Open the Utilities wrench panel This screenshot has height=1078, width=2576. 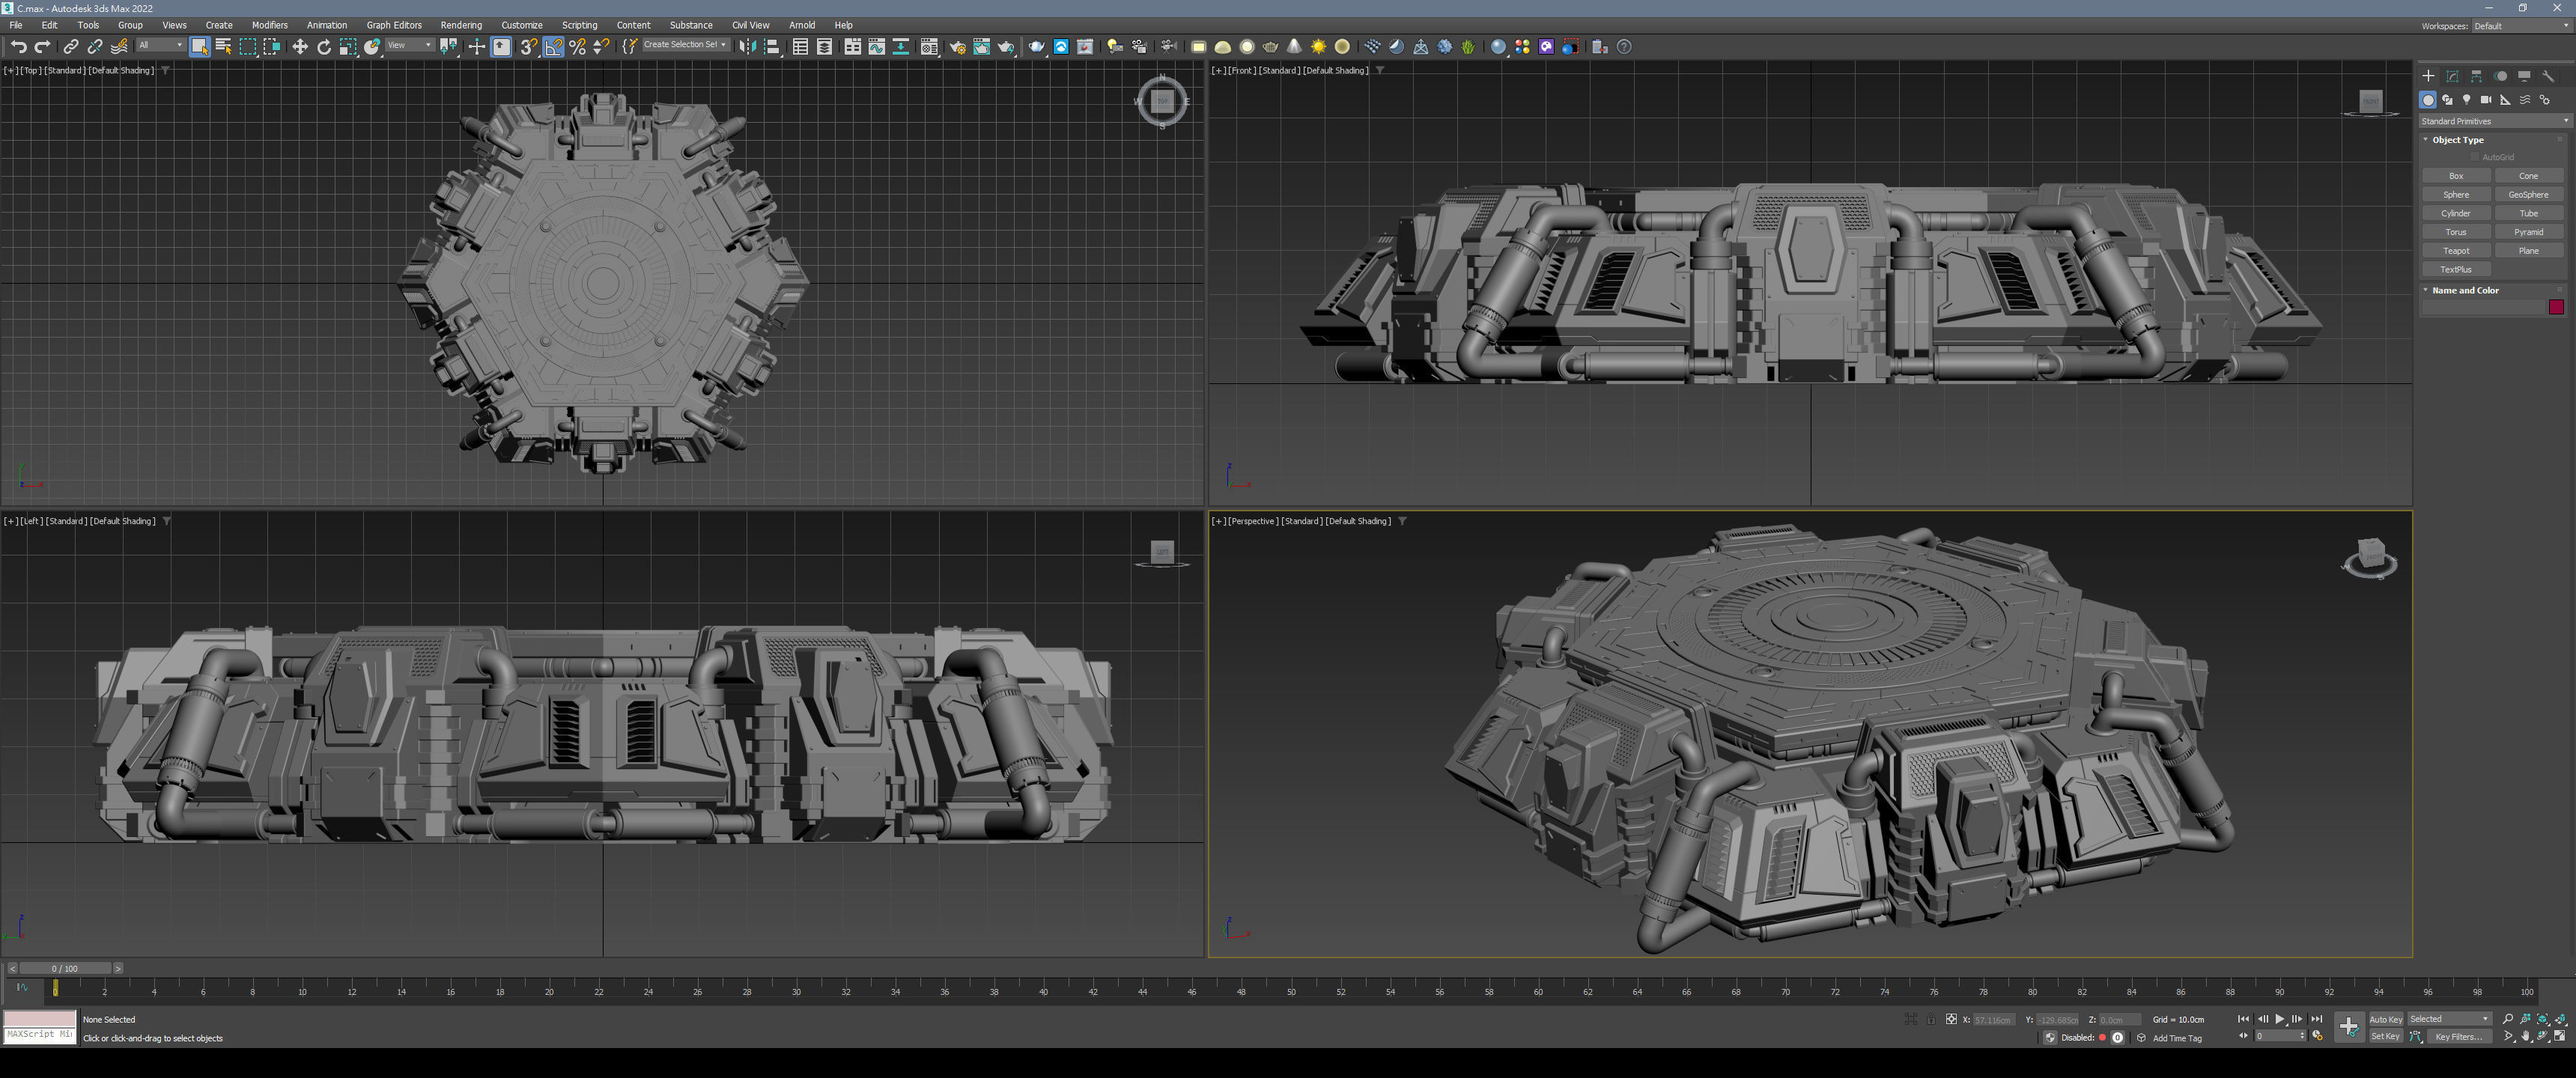2547,76
